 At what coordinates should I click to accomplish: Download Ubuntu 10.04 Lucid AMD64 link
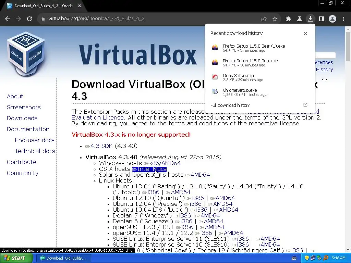pos(226,210)
